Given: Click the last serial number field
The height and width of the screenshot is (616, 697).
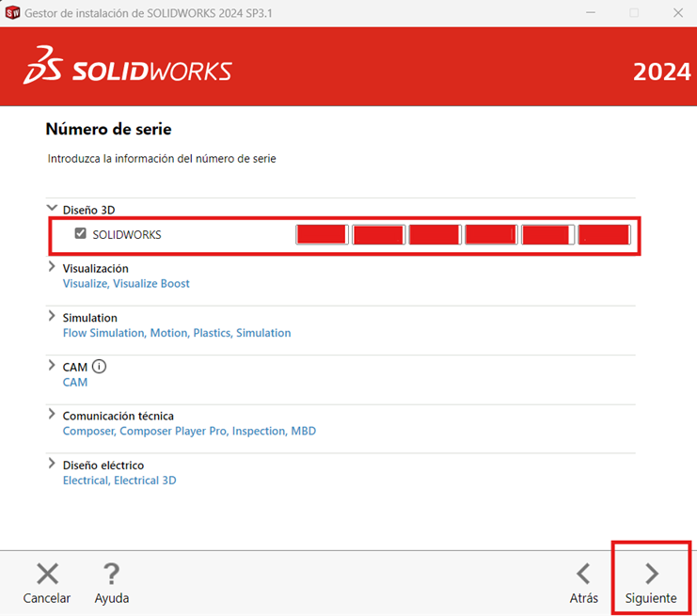Looking at the screenshot, I should [x=604, y=235].
